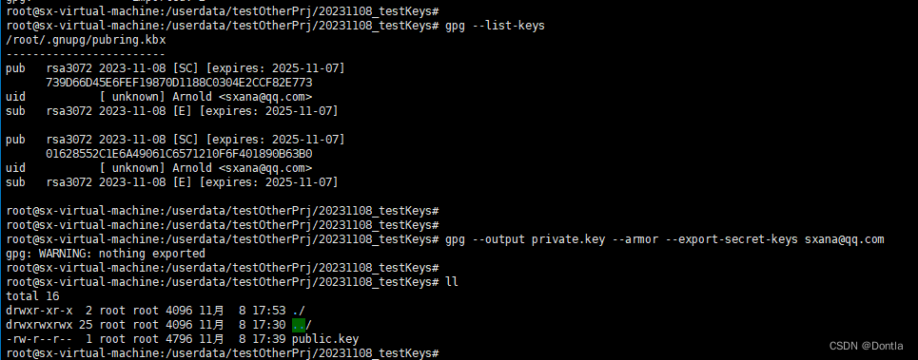Click the last shell prompt line
This screenshot has height=360, width=918.
pyautogui.click(x=223, y=353)
